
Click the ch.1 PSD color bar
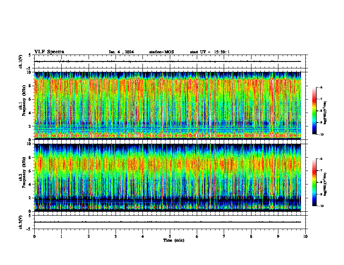click(x=314, y=111)
